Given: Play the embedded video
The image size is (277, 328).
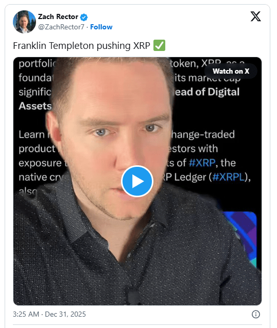Looking at the screenshot, I should [x=137, y=181].
